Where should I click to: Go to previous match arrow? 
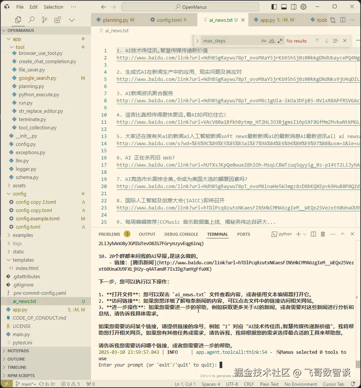coord(317,41)
